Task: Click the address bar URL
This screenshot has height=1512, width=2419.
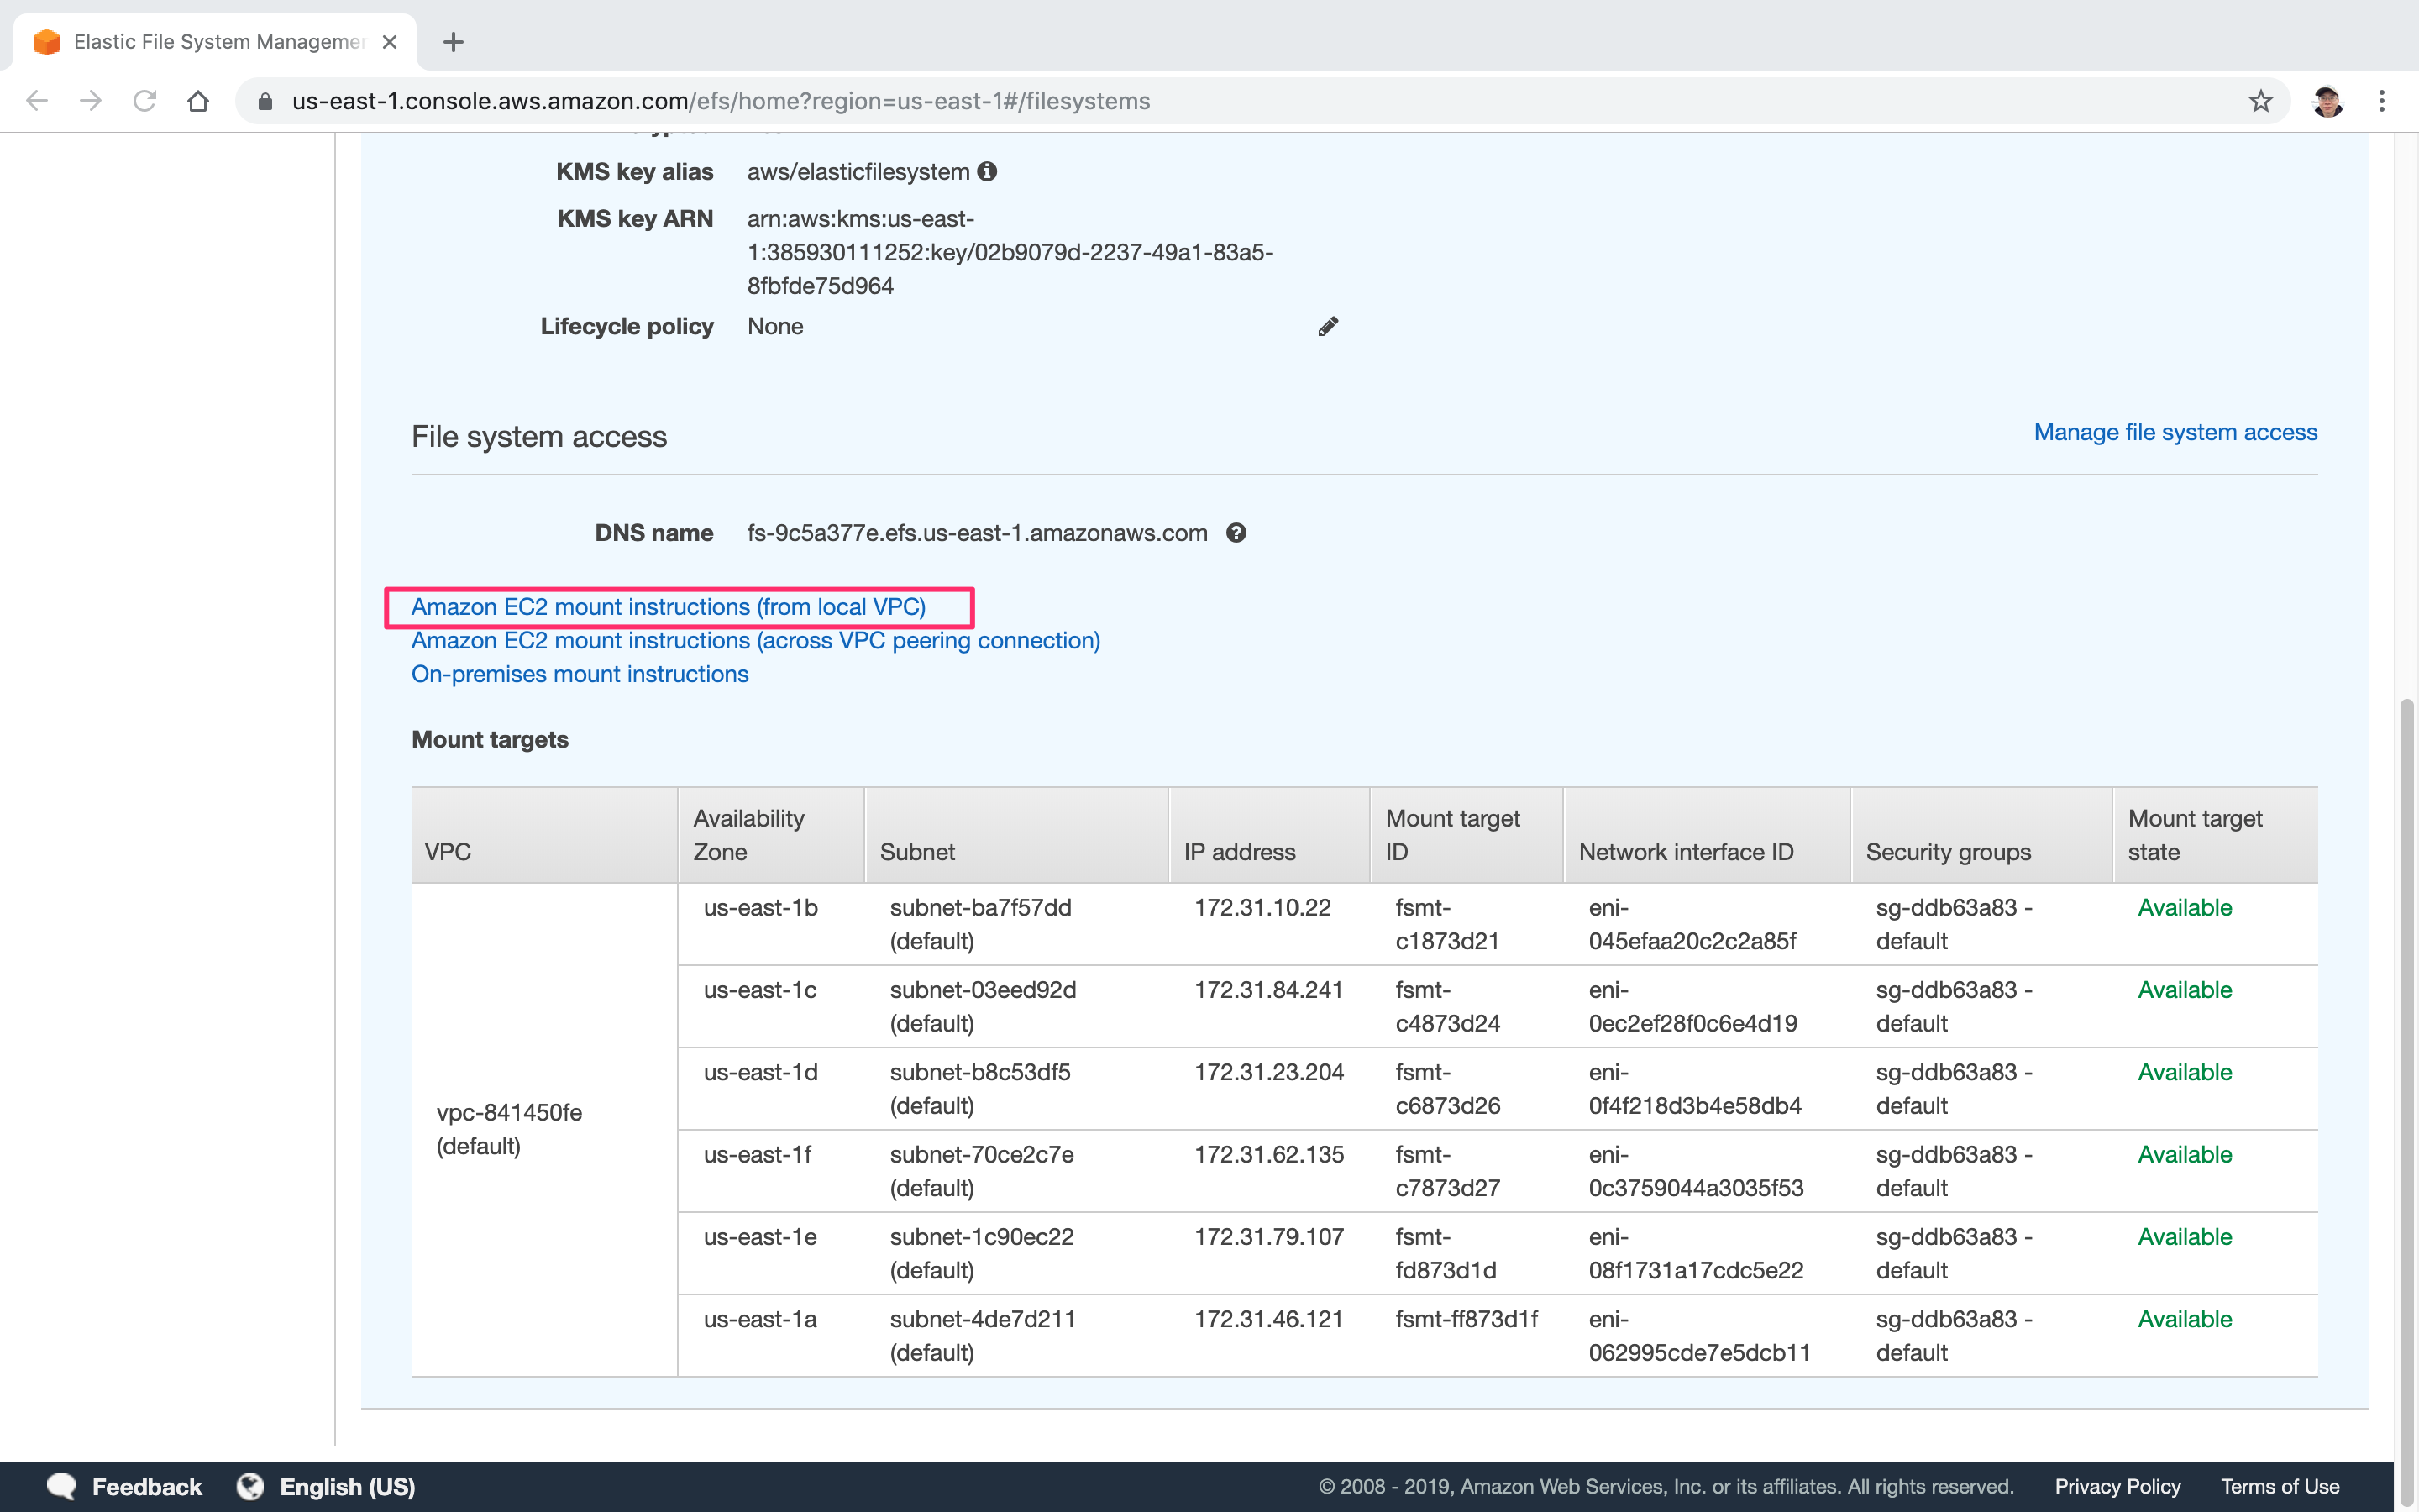Action: (721, 101)
